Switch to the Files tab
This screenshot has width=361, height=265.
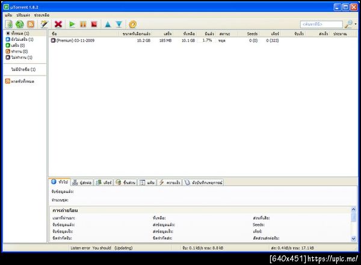(x=147, y=183)
